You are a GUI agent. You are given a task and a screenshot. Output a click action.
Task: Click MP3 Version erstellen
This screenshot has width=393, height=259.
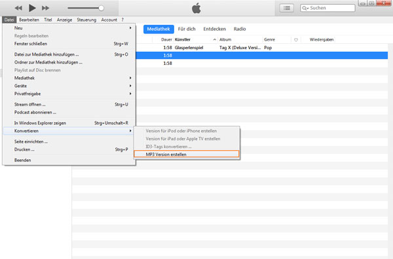187,154
